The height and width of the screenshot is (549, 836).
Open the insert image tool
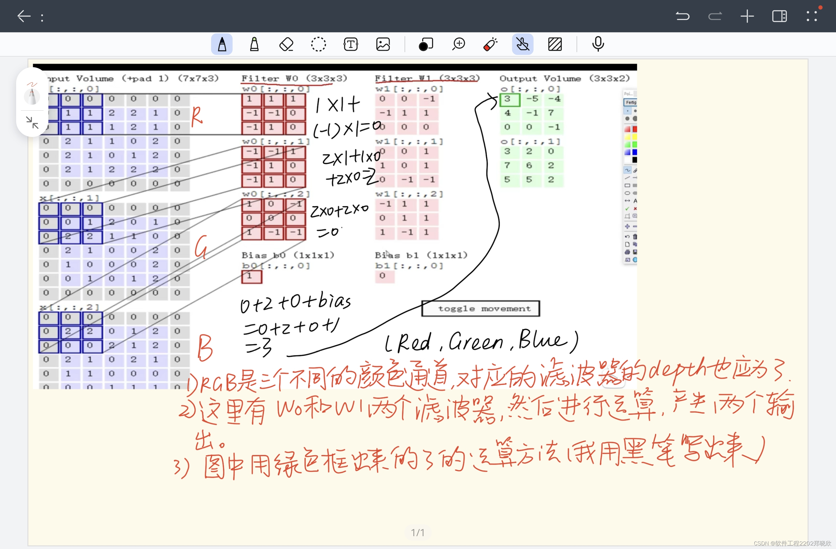pyautogui.click(x=383, y=44)
